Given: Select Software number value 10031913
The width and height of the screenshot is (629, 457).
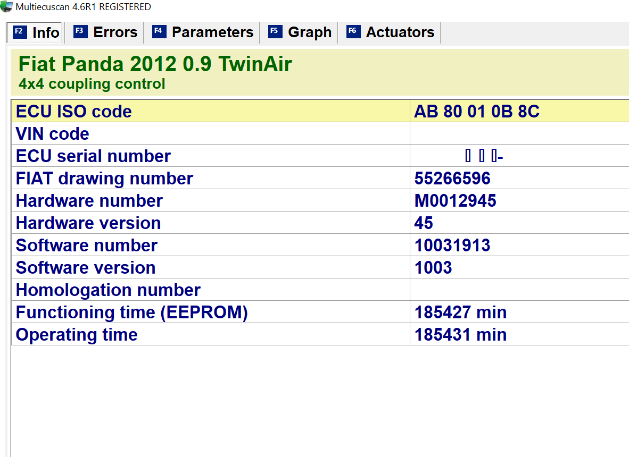Looking at the screenshot, I should tap(452, 246).
